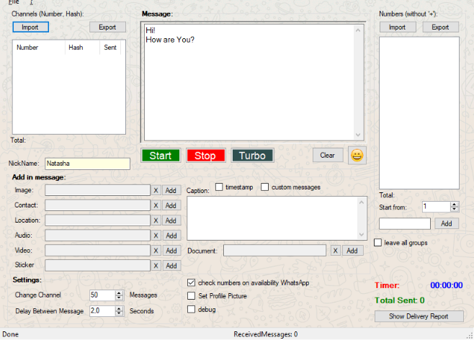Open the ? help menu
Screen dimensions: 474x340
click(x=32, y=3)
